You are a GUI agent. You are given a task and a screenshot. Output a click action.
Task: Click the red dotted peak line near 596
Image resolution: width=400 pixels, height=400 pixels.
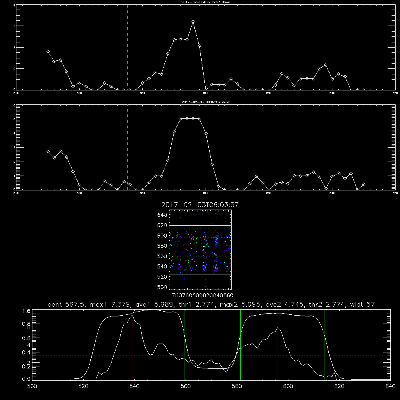point(278,345)
